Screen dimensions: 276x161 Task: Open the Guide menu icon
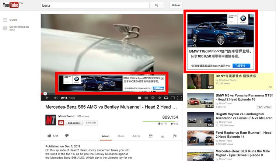point(5,20)
